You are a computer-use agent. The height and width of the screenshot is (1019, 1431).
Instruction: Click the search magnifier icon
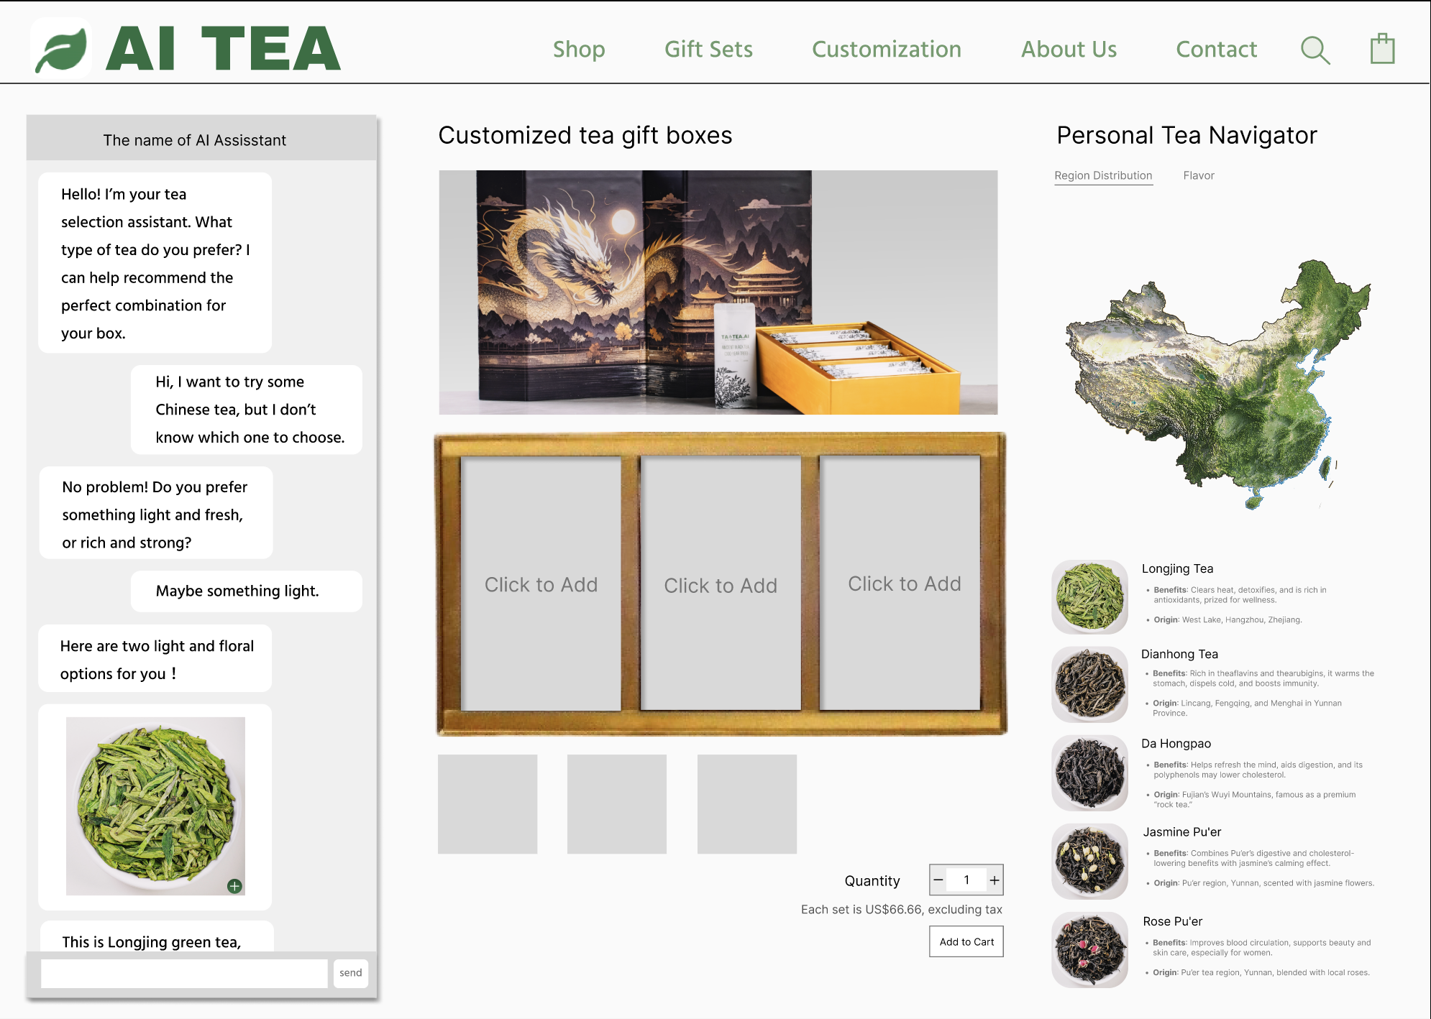pyautogui.click(x=1315, y=50)
